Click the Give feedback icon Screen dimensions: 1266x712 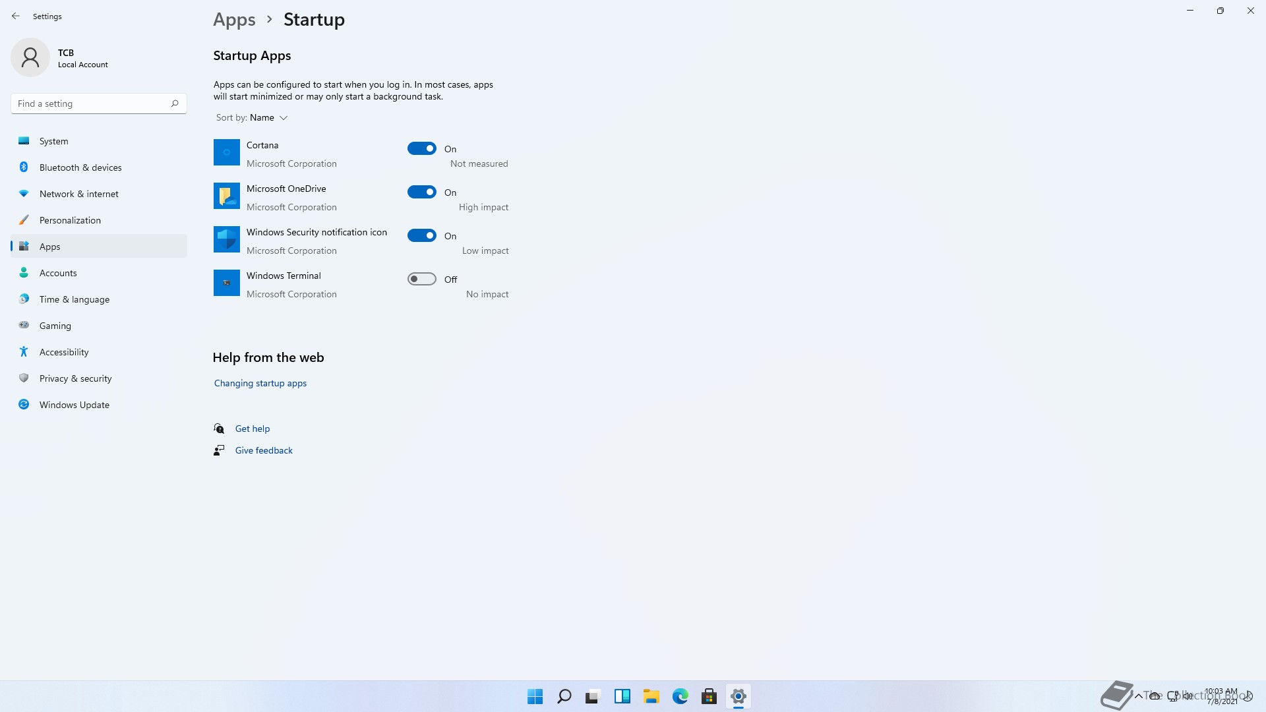(219, 450)
